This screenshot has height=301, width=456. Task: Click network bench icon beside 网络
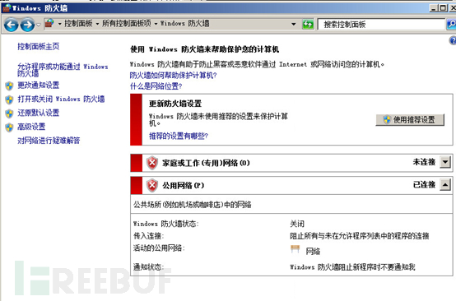pyautogui.click(x=295, y=249)
